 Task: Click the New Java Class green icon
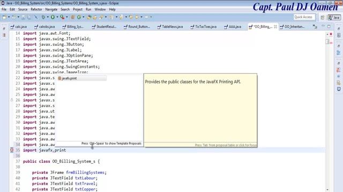tap(79, 17)
